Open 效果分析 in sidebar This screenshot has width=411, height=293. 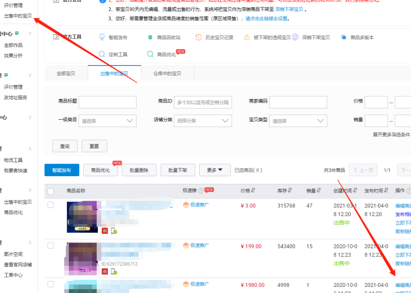(x=14, y=56)
